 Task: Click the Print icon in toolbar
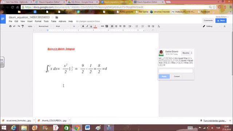10,26
